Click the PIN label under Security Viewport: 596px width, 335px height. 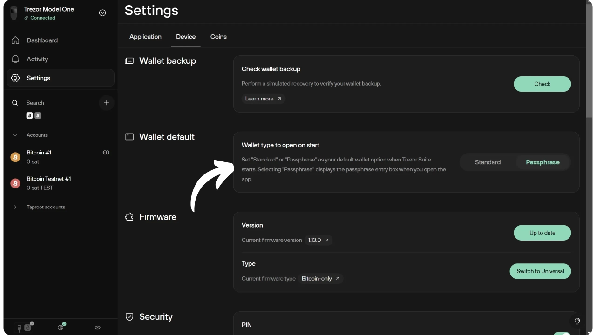point(247,325)
